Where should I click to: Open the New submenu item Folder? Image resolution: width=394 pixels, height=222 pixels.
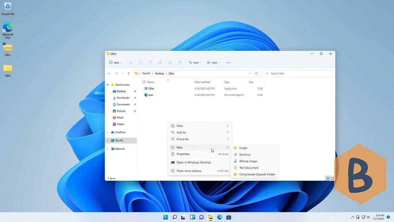click(243, 148)
